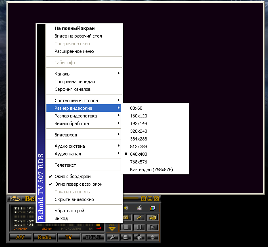
Task: Click the question mark help icon
Action: [x=143, y=199]
